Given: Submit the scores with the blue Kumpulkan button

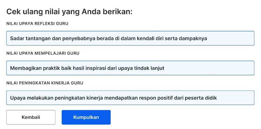Looking at the screenshot, I should 86,117.
